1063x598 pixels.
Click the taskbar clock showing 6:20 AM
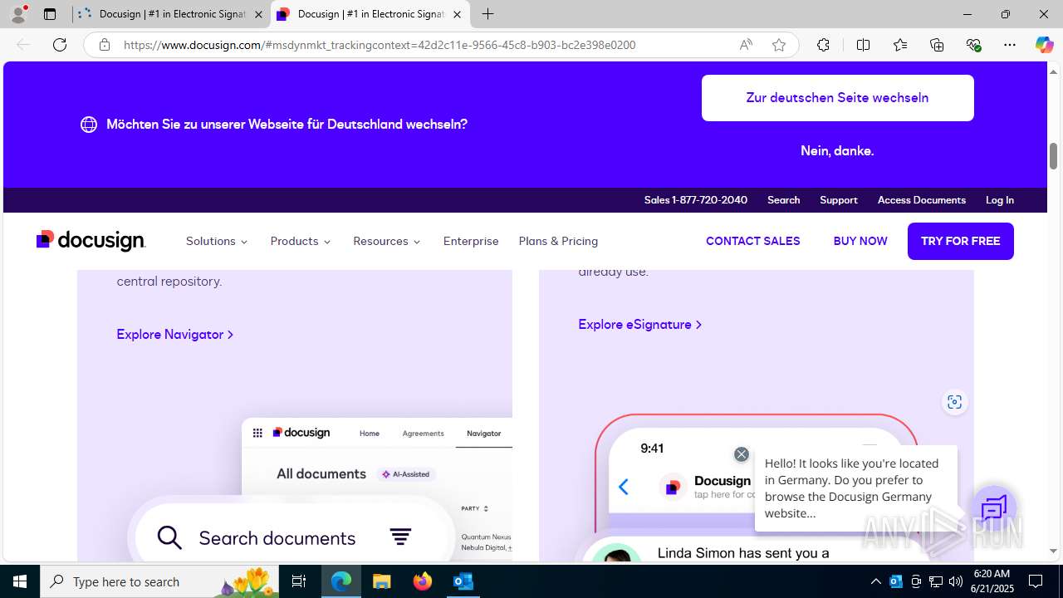[992, 581]
